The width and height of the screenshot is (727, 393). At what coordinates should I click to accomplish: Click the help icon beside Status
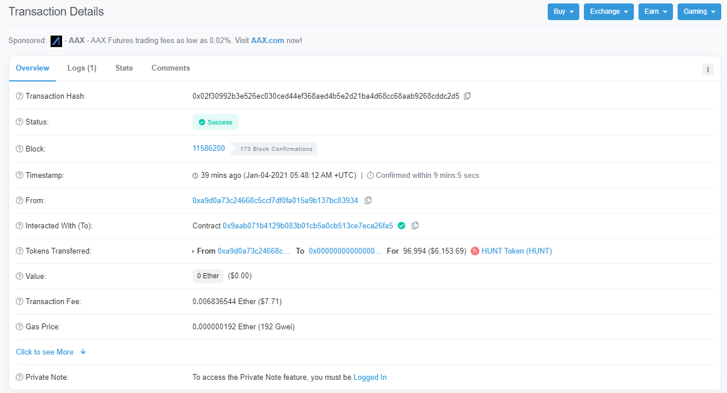pos(20,122)
